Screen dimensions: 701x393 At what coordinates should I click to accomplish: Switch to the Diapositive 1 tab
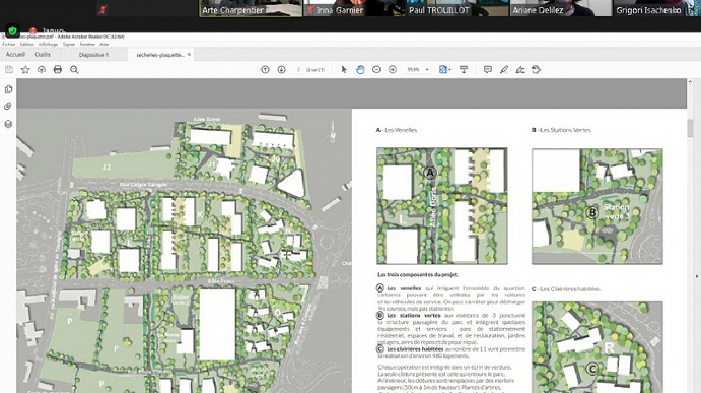94,55
